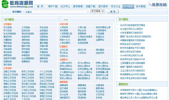169x100 pixels.
Task: Open 事业单位工作人员2014全国两会学习心得
Action: (139, 98)
